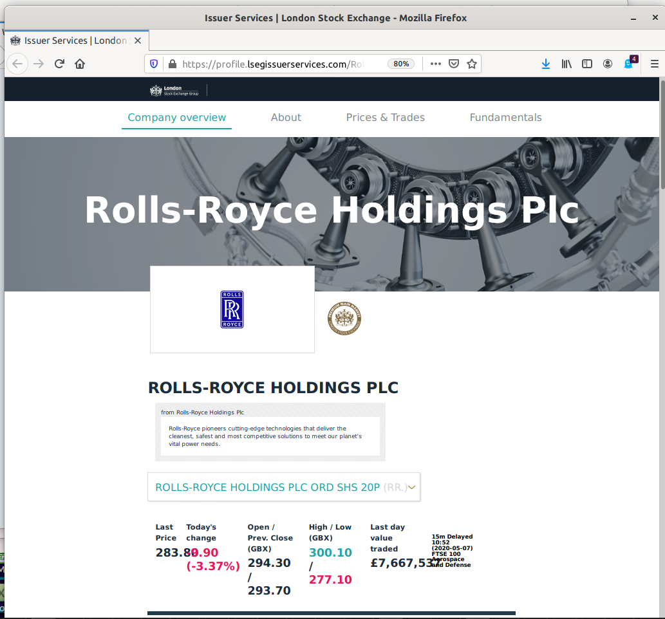This screenshot has width=665, height=619.
Task: Click the London Stock Exchange Group logo
Action: click(x=174, y=90)
